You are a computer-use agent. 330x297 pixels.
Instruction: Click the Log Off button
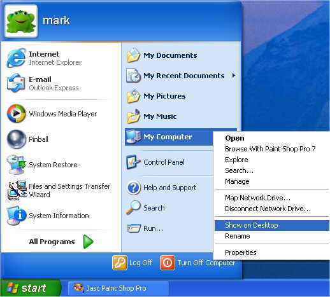point(133,263)
